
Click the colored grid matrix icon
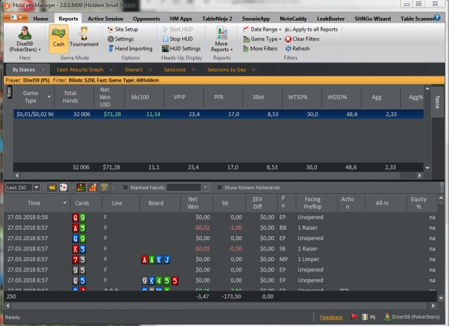pyautogui.click(x=81, y=187)
